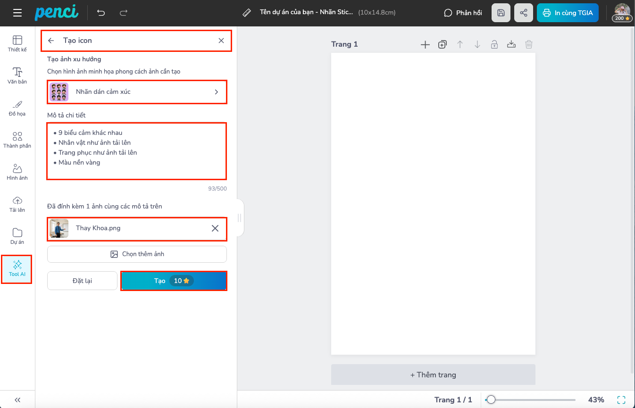635x408 pixels.
Task: Add a new page with plus icon
Action: tap(425, 45)
